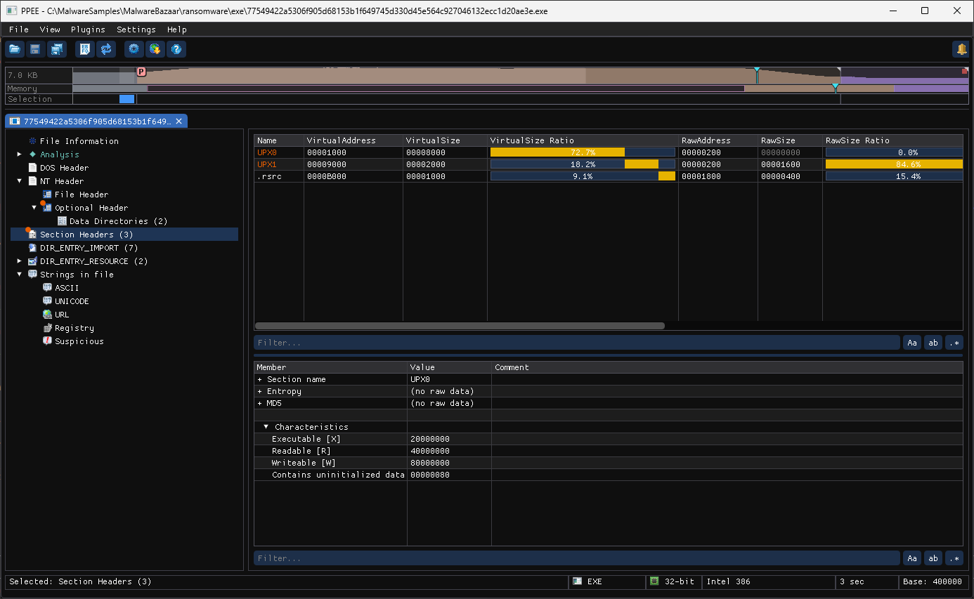Open the Settings menu

136,29
